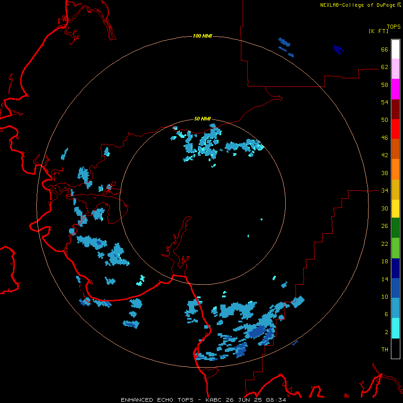Click the 22 scale value label
Image resolution: width=403 pixels, height=403 pixels.
click(x=385, y=244)
